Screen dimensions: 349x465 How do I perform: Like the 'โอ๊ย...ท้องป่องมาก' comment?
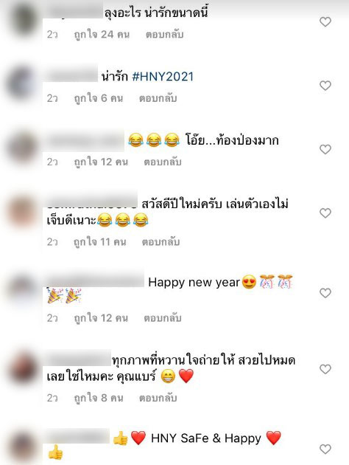[325, 149]
